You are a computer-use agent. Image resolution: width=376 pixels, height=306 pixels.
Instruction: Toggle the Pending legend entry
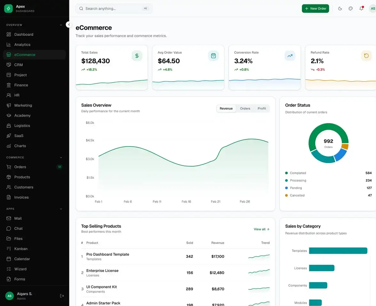coord(294,188)
